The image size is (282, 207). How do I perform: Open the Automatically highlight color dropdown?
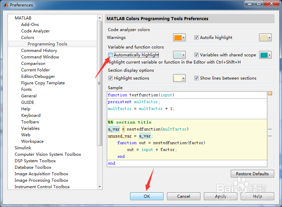click(179, 55)
